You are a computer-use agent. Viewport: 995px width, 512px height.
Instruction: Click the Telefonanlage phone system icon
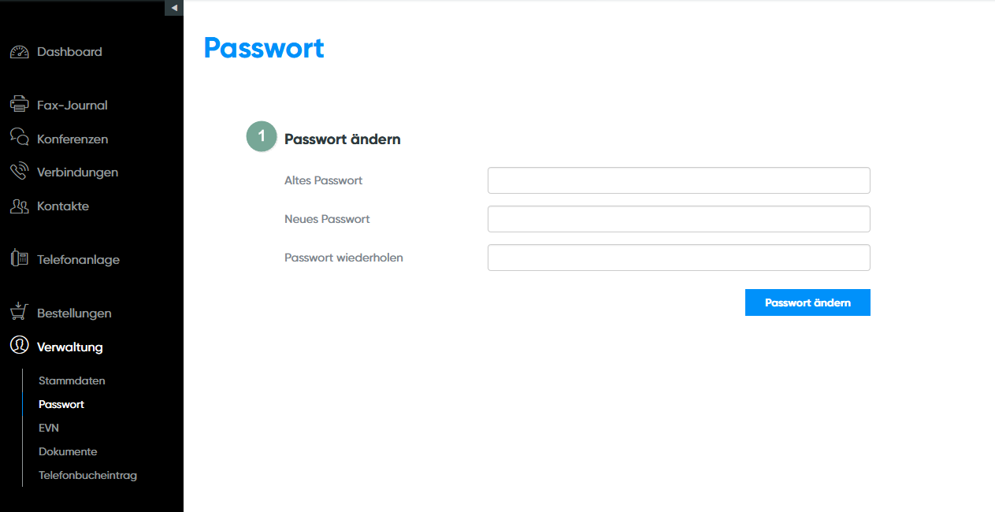(19, 258)
